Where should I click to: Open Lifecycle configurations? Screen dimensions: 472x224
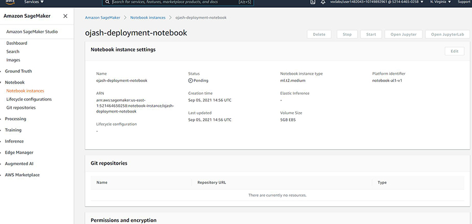[29, 99]
